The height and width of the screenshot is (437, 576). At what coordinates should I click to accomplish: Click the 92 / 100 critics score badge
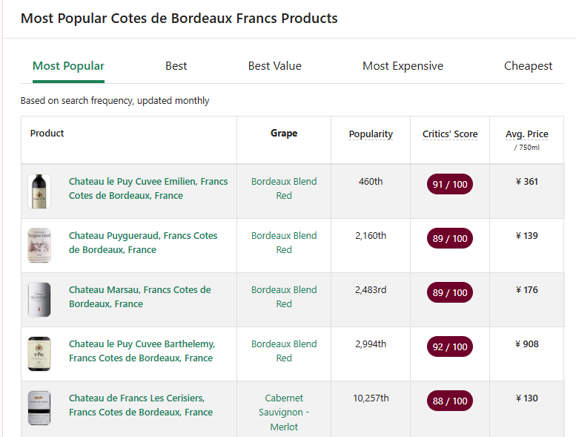(x=450, y=346)
